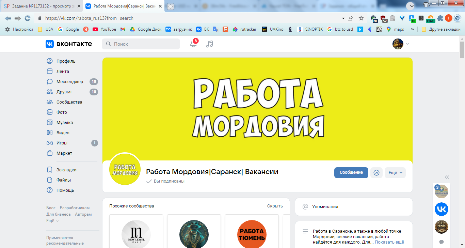Open the Другие закладки folder
Screen dimensions: 465x248
click(441, 29)
